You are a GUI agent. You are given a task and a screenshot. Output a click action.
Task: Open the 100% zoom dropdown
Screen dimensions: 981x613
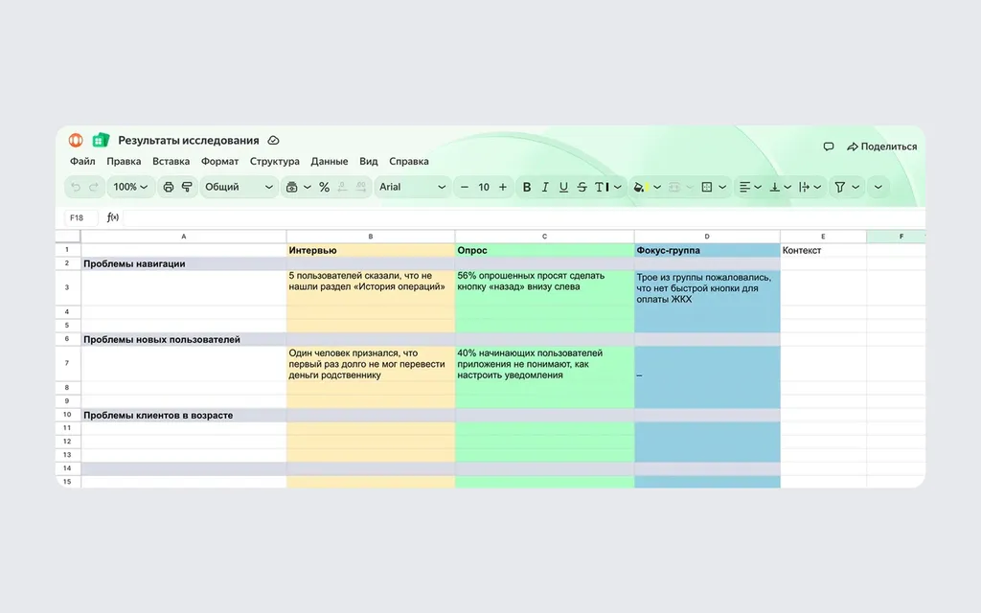130,187
